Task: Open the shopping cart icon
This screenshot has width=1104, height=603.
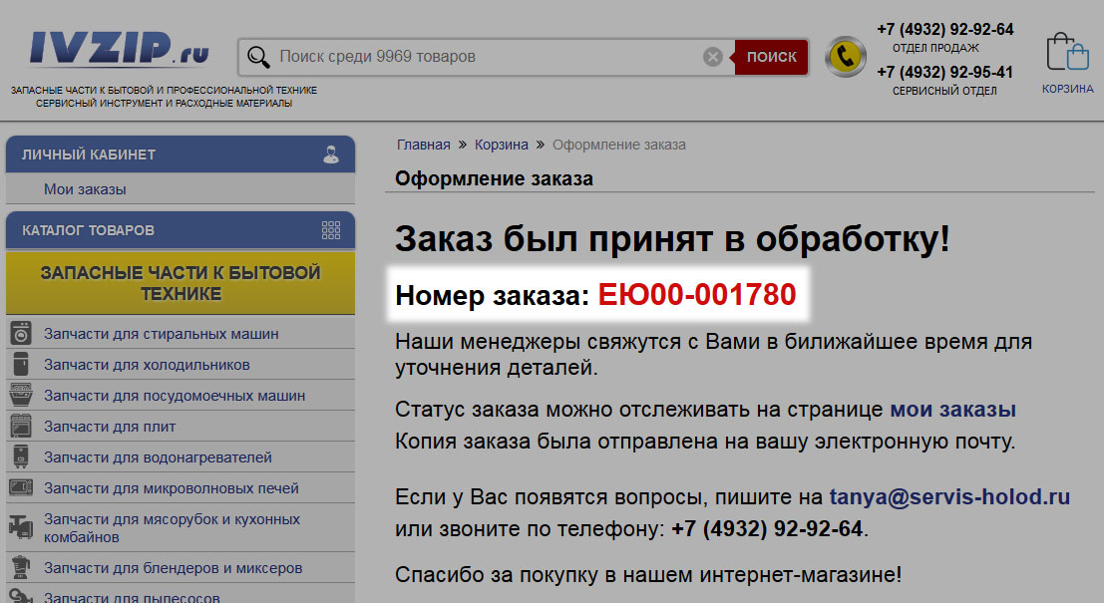Action: tap(1066, 53)
